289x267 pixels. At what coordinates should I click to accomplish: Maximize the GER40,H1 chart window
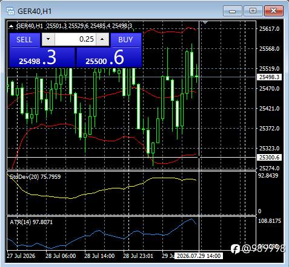[x=253, y=11]
